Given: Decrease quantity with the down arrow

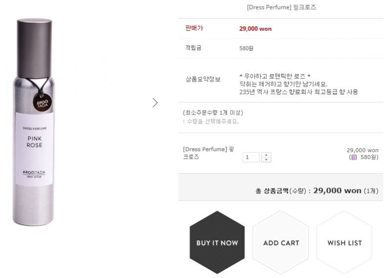Looking at the screenshot, I should tap(266, 160).
